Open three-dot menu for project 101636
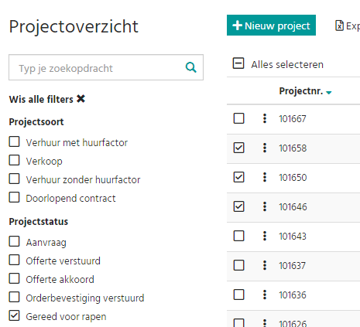 [x=265, y=295]
